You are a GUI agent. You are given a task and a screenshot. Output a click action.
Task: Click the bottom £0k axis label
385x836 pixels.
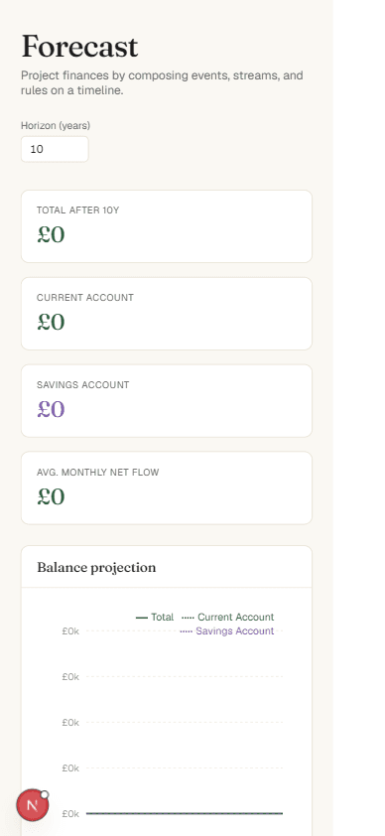(x=70, y=813)
